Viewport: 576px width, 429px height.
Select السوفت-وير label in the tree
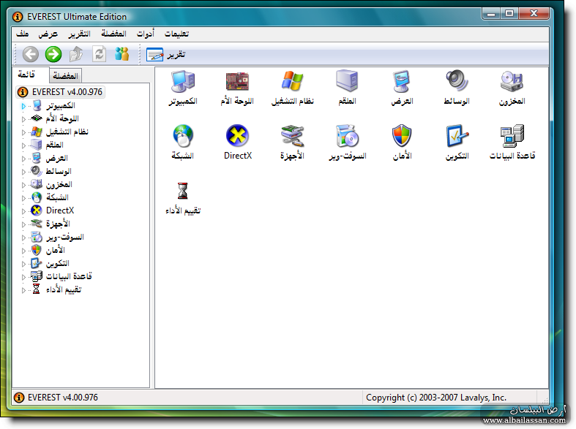pyautogui.click(x=65, y=238)
